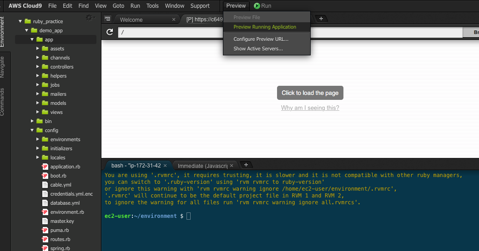479x251 pixels.
Task: Click the models folder icon
Action: point(45,103)
